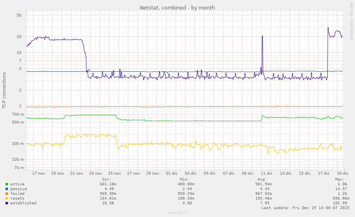Click the '15 dic' x-axis date label
Screen dimensions: 355x217
click(x=305, y=173)
